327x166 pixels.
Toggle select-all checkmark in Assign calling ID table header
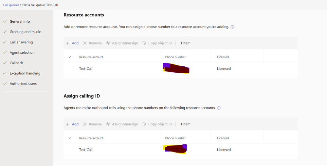pyautogui.click(x=70, y=138)
